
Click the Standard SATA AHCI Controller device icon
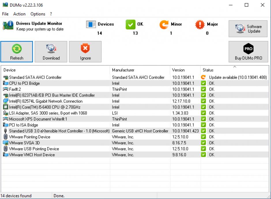click(5, 78)
